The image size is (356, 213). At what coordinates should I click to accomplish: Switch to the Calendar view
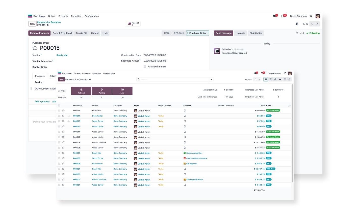tap(284, 79)
